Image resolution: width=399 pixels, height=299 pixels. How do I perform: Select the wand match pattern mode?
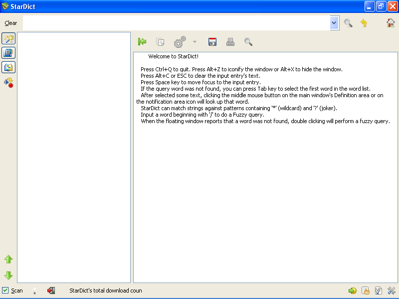(8, 38)
